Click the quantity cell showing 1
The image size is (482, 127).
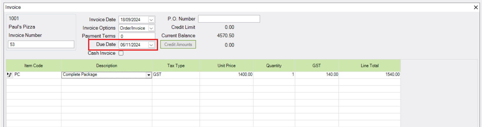pos(274,75)
